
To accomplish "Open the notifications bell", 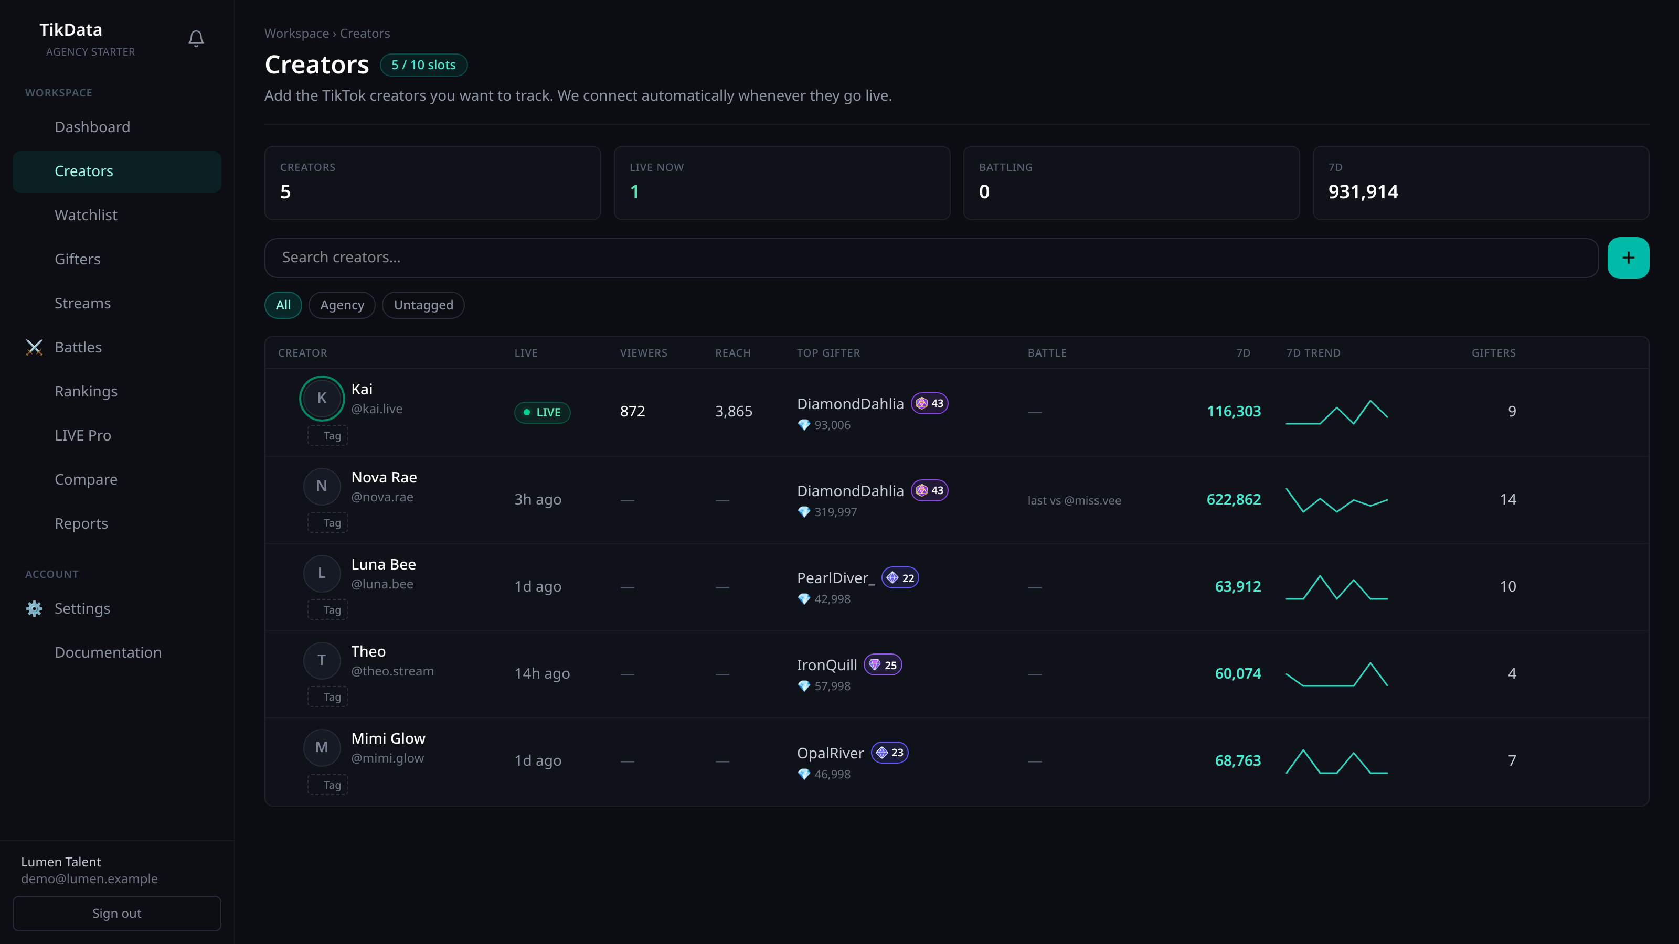I will 196,39.
